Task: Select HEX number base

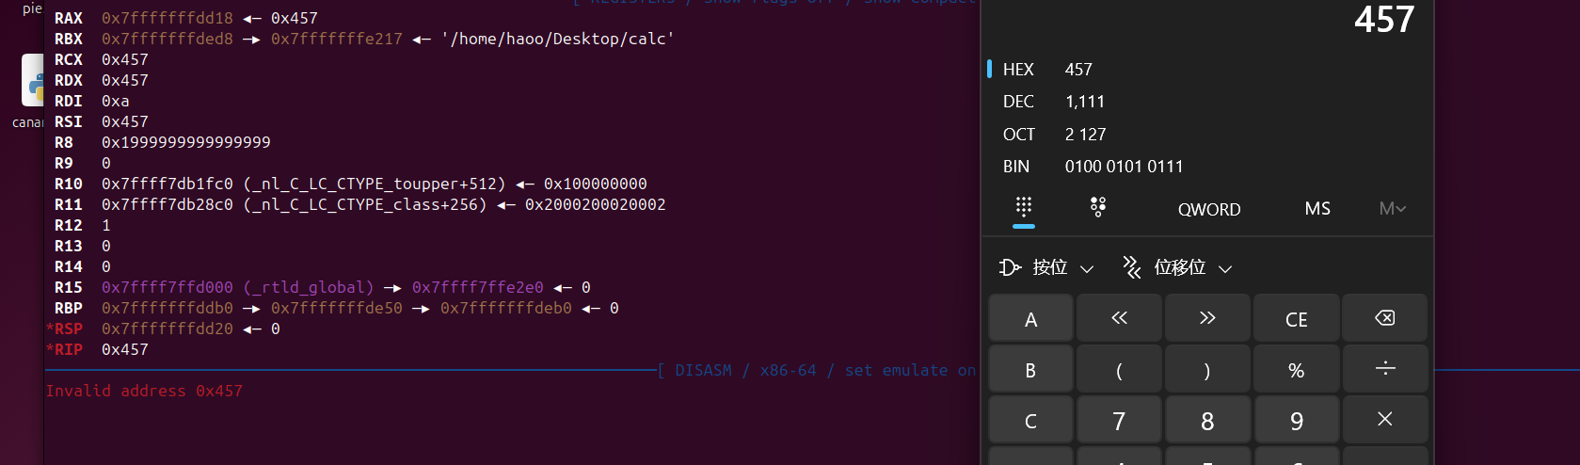Action: (1018, 70)
